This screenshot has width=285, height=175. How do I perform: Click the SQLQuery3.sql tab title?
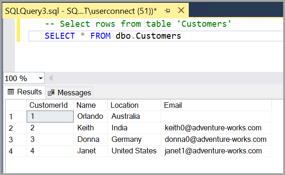tap(81, 11)
